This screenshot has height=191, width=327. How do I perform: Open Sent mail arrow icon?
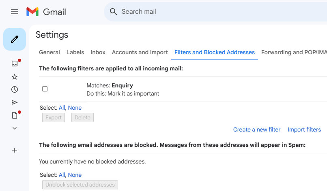pos(15,102)
